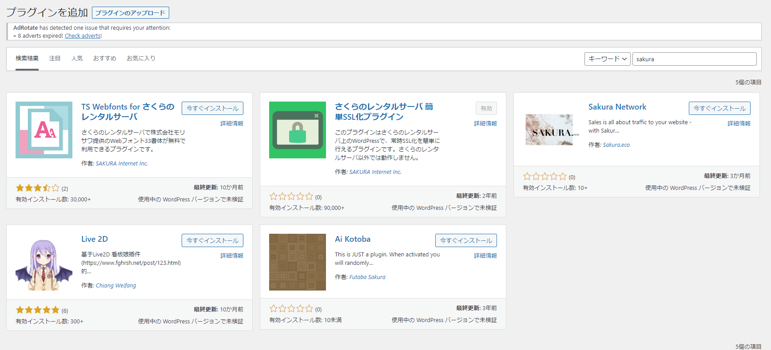The height and width of the screenshot is (350, 771).
Task: Switch to the お気に入り tab
Action: point(141,58)
